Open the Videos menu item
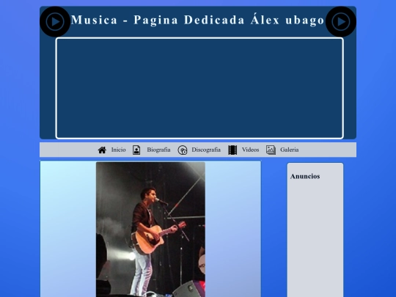The image size is (396, 297). [x=250, y=150]
